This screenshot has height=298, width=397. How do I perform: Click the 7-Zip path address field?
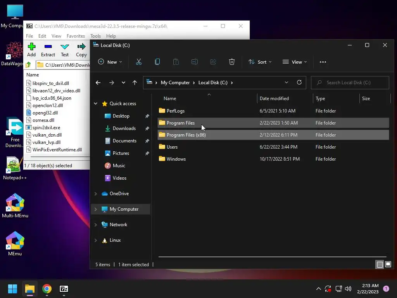pos(63,65)
